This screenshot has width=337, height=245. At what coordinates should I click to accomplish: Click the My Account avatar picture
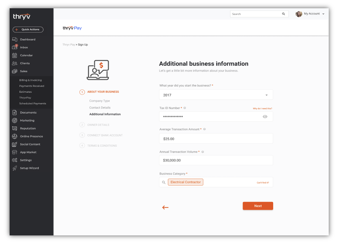tap(299, 14)
